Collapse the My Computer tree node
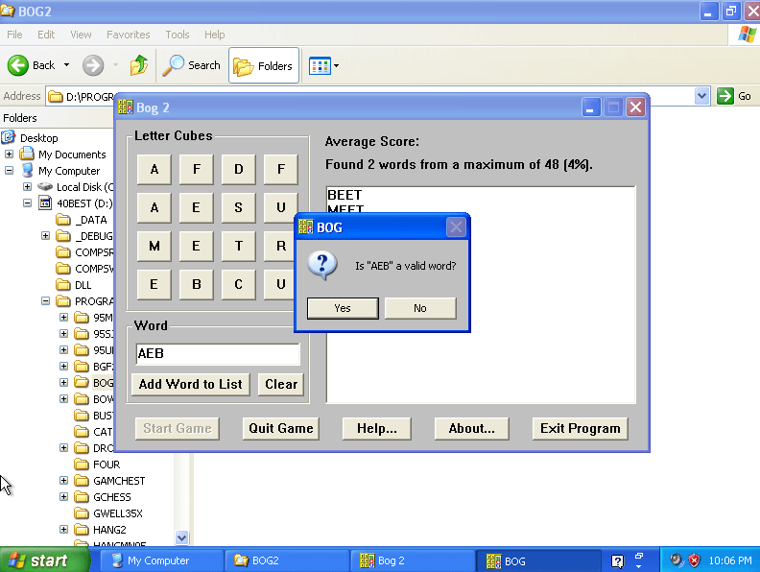The height and width of the screenshot is (572, 760). [x=10, y=171]
